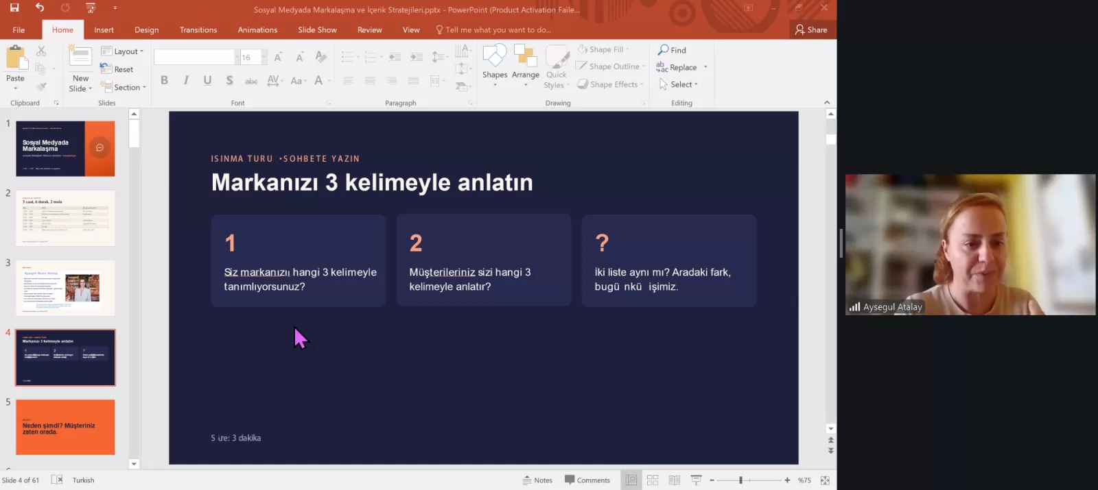Screen dimensions: 1098x490
Task: Justify the paragraph text
Action: [413, 81]
